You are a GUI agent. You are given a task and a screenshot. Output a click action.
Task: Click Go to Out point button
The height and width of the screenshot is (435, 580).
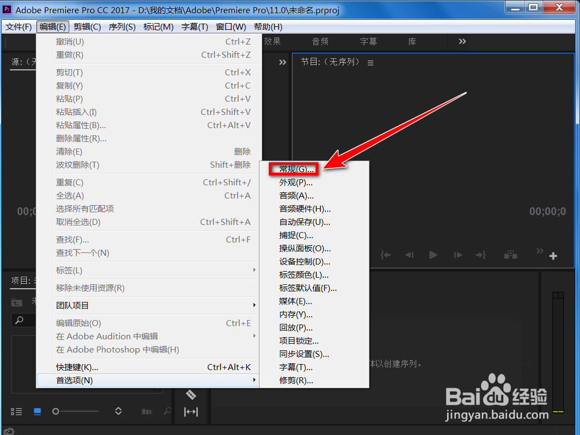click(481, 255)
